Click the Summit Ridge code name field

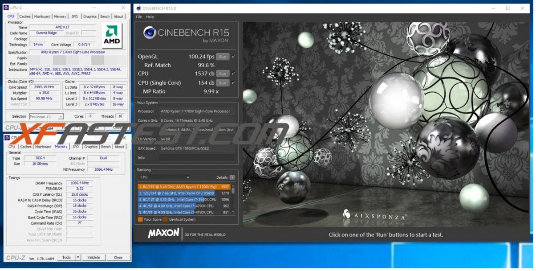[47, 33]
